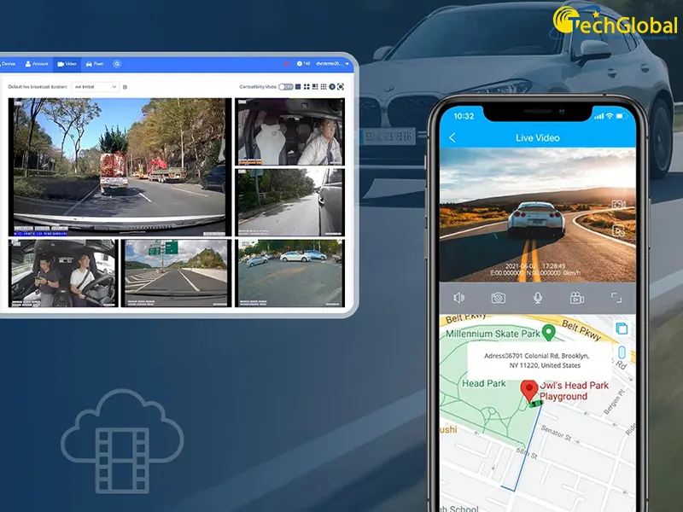The image size is (683, 512).
Task: Select the single-view layout button
Action: 298,87
